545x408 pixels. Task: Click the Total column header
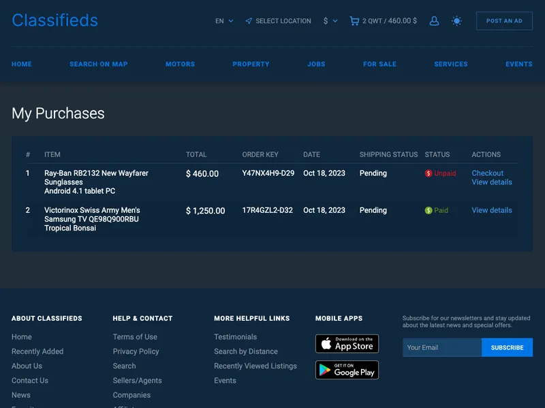(196, 155)
